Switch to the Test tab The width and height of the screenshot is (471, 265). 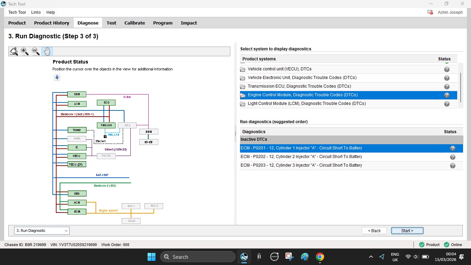pyautogui.click(x=111, y=23)
